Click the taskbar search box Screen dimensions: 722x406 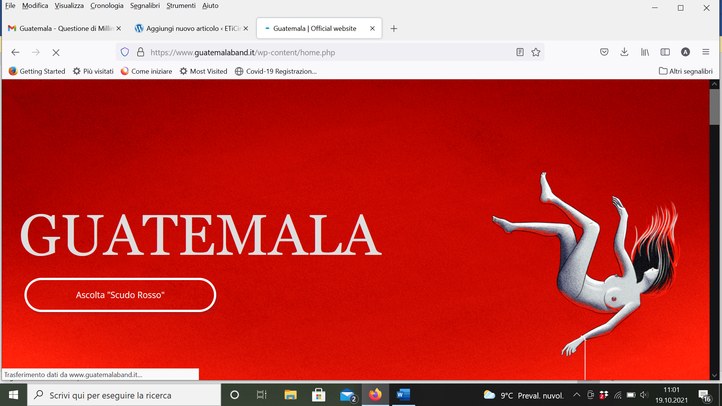[124, 395]
